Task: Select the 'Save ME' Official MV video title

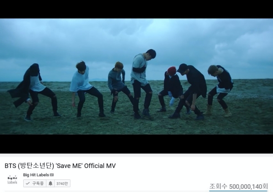Action: (60, 166)
